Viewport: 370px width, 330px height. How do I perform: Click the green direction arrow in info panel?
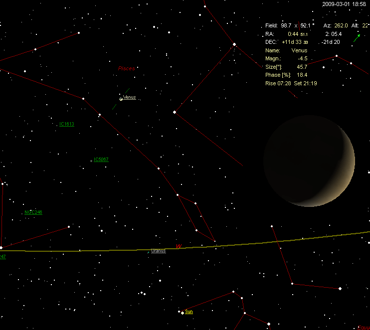[x=357, y=38]
